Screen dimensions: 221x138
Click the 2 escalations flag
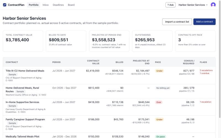206,70
